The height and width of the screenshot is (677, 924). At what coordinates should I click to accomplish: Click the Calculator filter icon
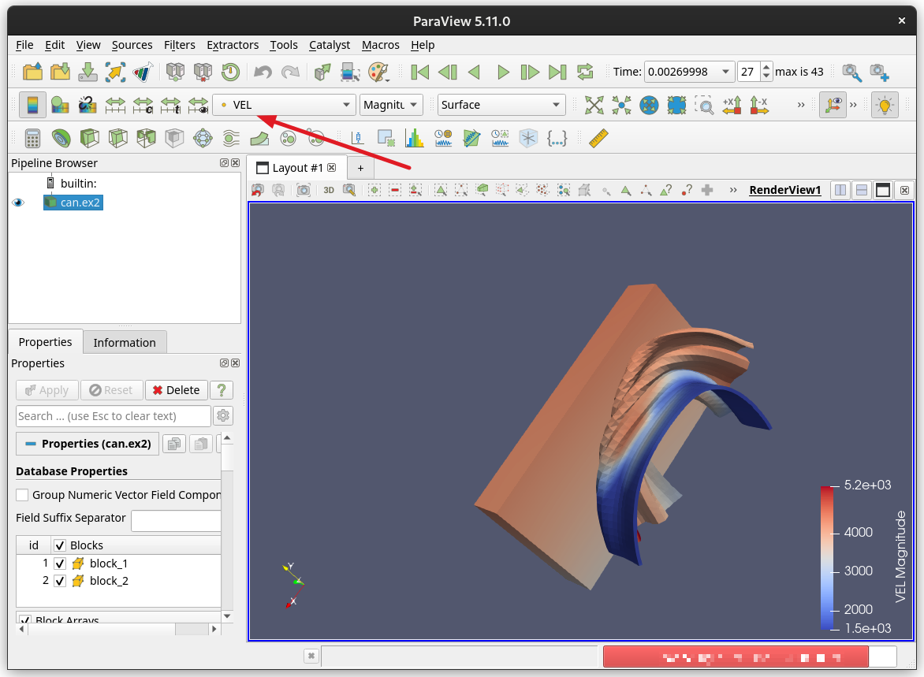click(x=32, y=139)
